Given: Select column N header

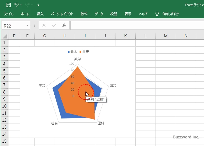Looking at the screenshot, I should (x=186, y=36).
